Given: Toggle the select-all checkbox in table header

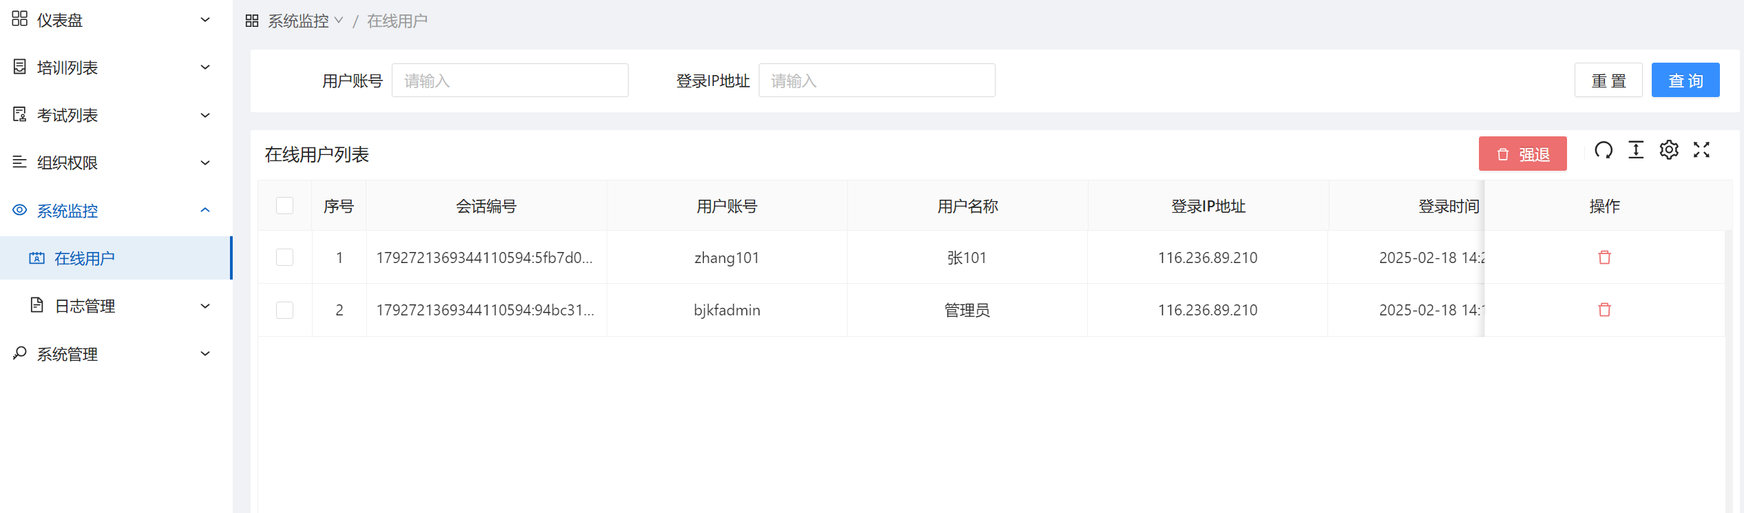Looking at the screenshot, I should 284,206.
